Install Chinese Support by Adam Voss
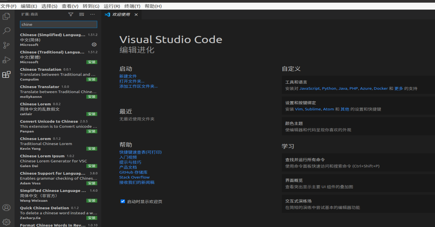 92,183
